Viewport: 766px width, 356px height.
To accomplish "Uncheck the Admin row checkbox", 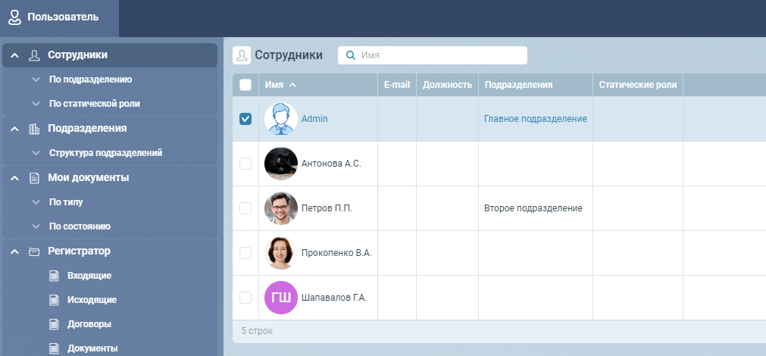I will (245, 119).
